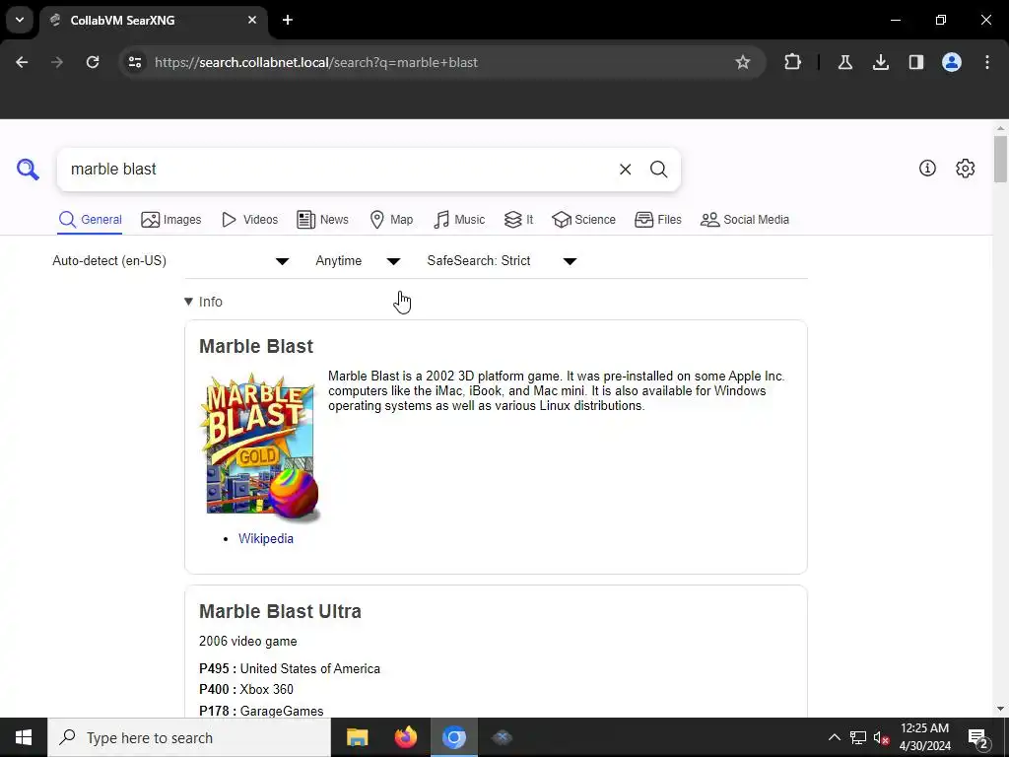Image resolution: width=1009 pixels, height=757 pixels.
Task: Open the tab search dropdown
Action: click(20, 20)
